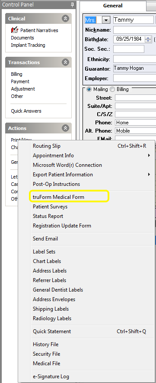Click the Soc. Sec. input field
The width and height of the screenshot is (156, 383).
coord(129,49)
